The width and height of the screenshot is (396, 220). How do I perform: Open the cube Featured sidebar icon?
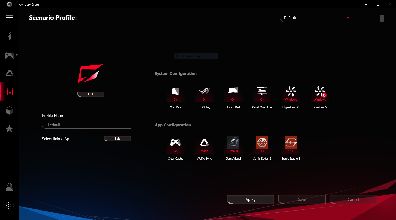[x=10, y=110]
